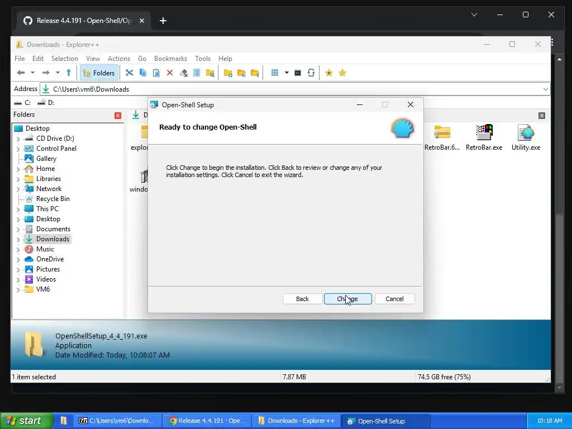Close the Folders pane with the red X
The image size is (572, 429).
click(x=118, y=116)
